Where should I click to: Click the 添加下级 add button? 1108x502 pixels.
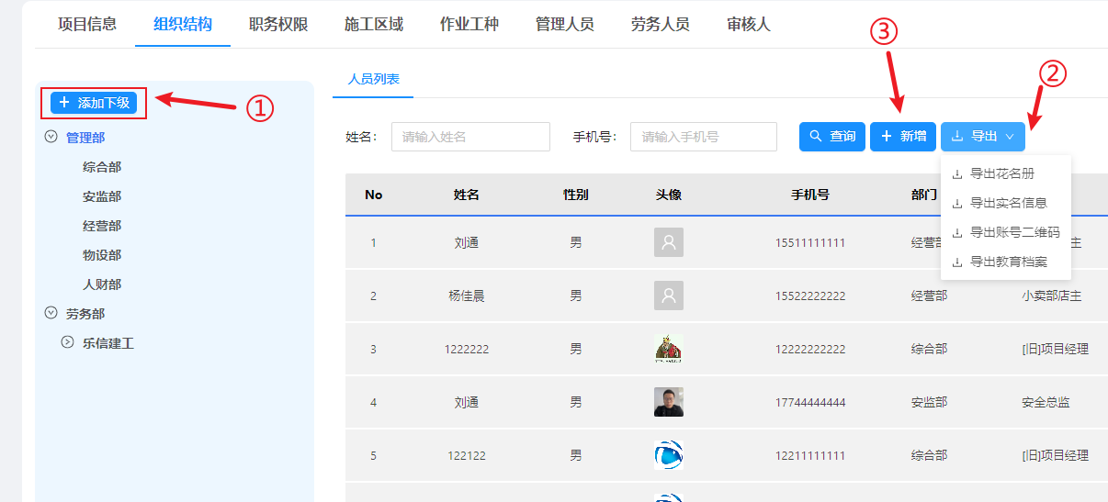point(94,103)
